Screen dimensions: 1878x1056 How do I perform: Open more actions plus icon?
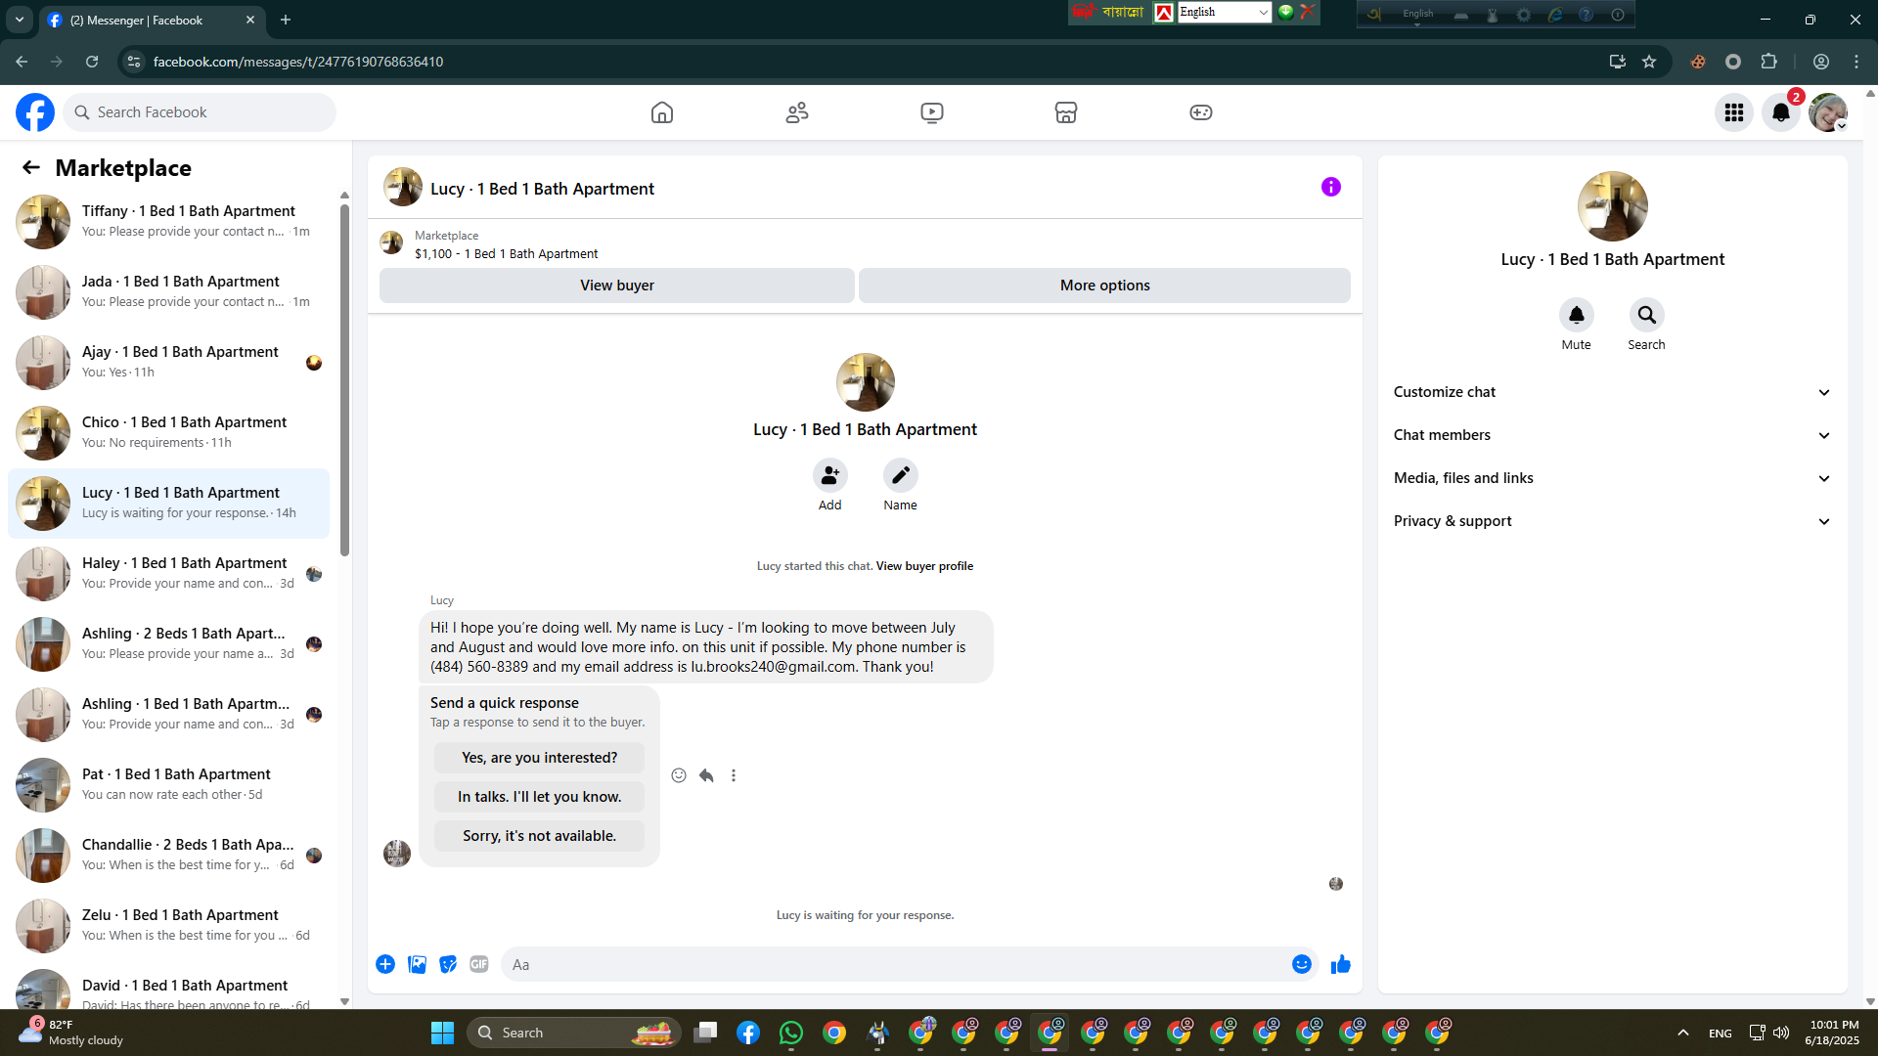click(385, 964)
